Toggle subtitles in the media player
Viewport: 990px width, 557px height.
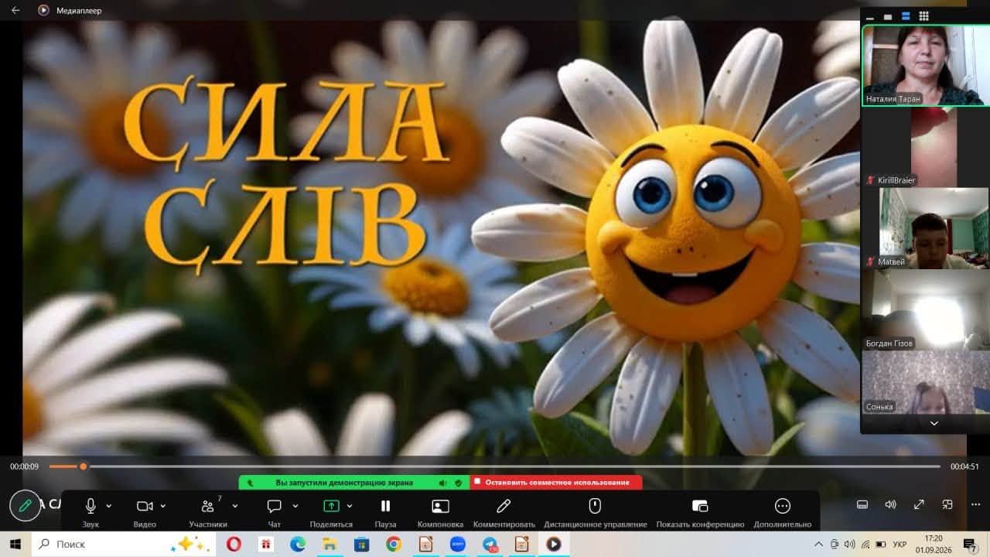coord(862,504)
